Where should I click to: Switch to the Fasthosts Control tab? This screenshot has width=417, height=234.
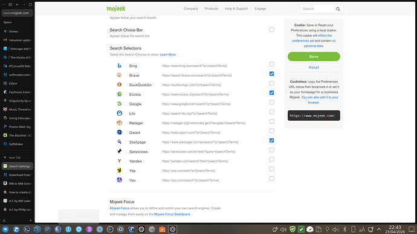click(x=18, y=92)
